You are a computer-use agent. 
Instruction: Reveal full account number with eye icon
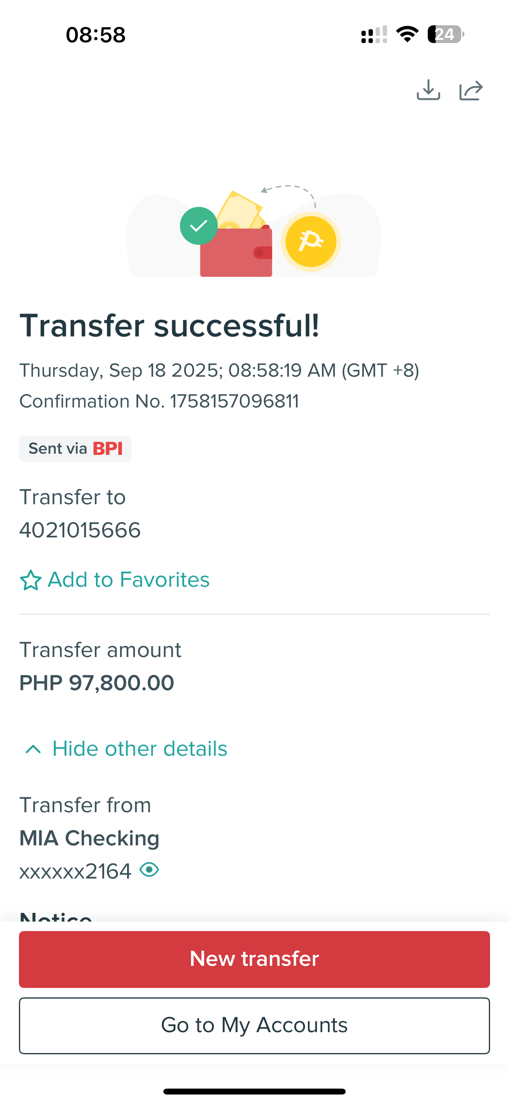point(149,870)
